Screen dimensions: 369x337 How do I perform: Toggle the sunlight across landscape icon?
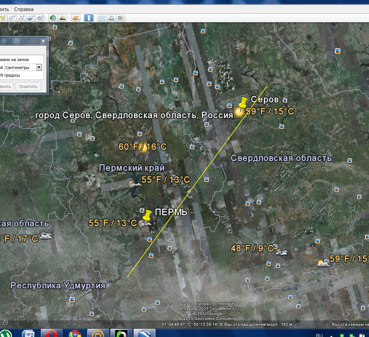coord(62,18)
